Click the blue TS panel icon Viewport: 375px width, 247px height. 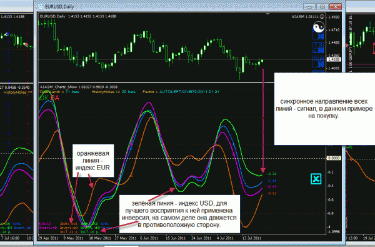318,48
